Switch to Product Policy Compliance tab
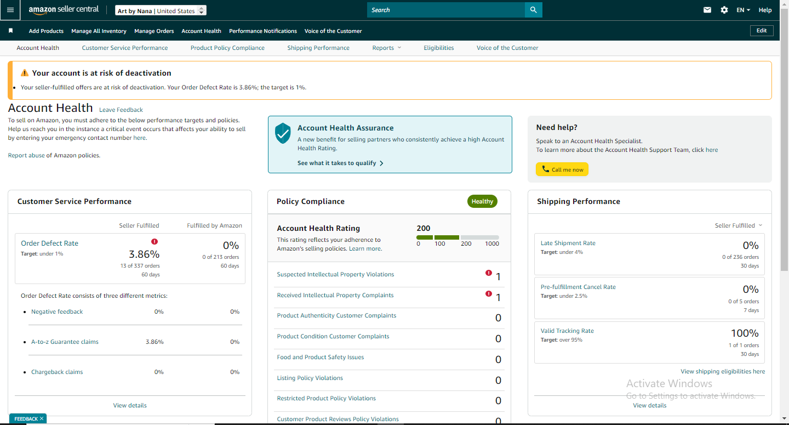 [x=227, y=48]
